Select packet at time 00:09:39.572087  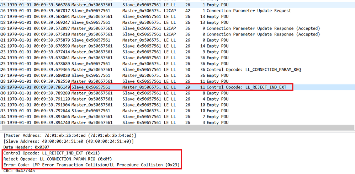pos(177,28)
